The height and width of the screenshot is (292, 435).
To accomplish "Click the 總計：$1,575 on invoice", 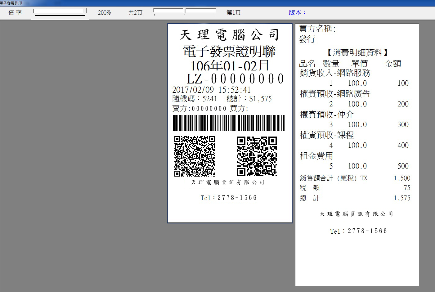I will (249, 99).
